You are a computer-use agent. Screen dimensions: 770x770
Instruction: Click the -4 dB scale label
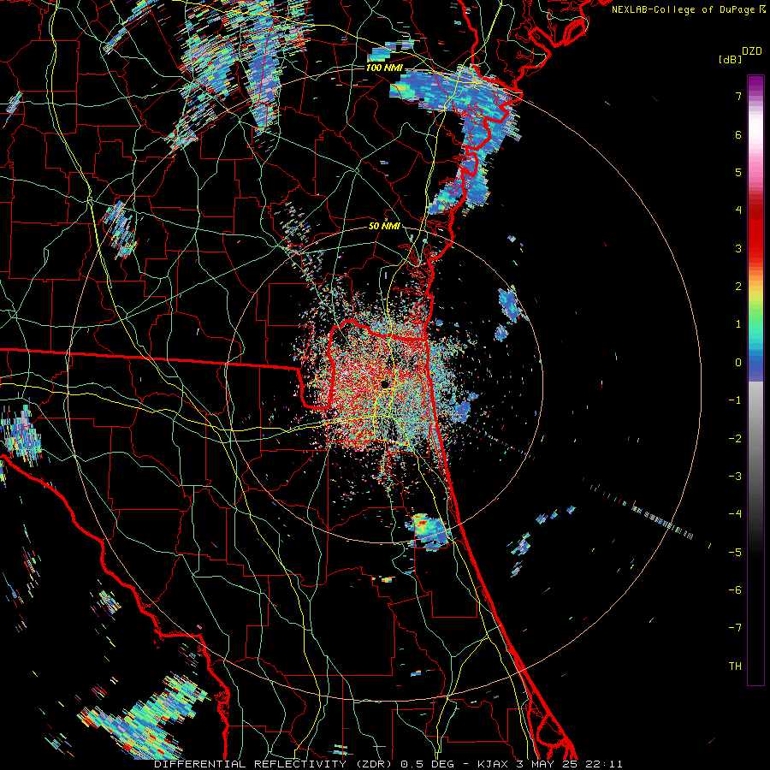[735, 513]
